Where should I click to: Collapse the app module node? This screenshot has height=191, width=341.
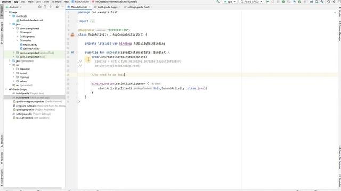[x=6, y=12]
